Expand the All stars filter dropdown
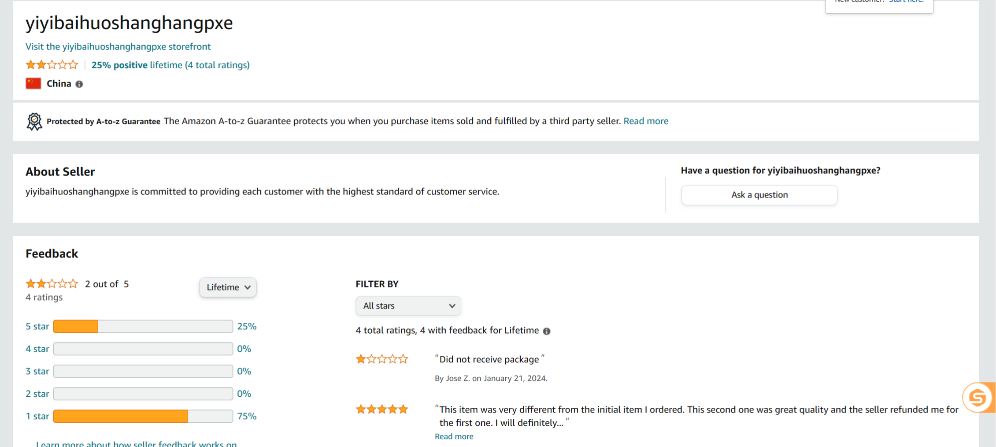 (408, 306)
